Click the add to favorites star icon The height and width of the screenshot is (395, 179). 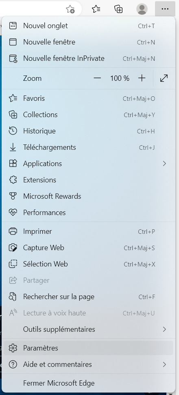point(70,9)
